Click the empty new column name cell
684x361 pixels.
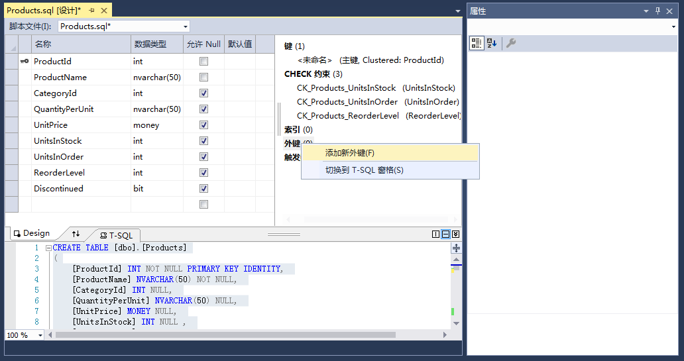[x=81, y=205]
